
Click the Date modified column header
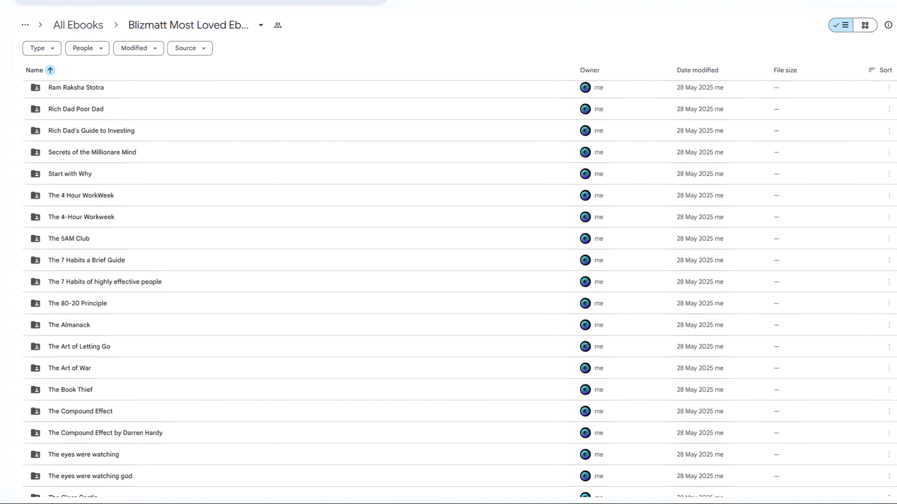697,70
